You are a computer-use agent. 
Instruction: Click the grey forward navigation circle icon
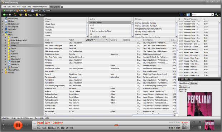(x=10, y=15)
